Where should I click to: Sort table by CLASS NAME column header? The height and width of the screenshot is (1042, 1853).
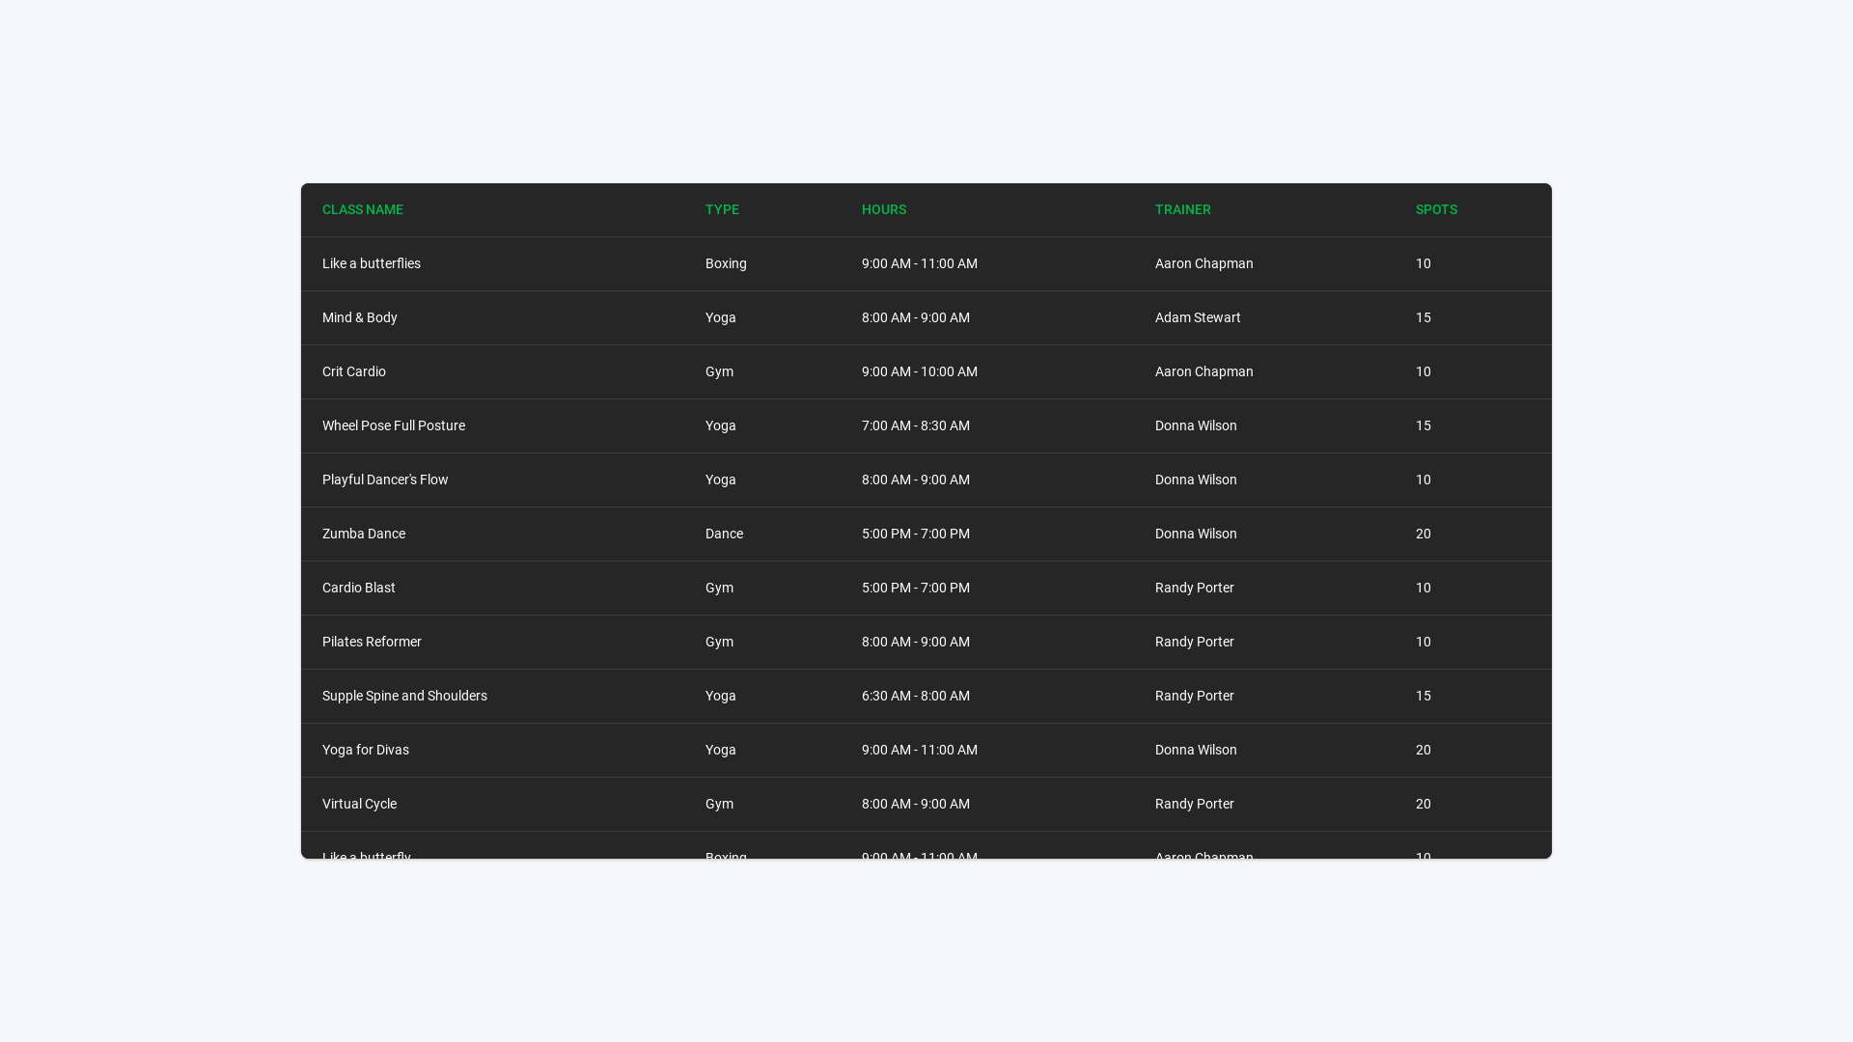coord(362,209)
